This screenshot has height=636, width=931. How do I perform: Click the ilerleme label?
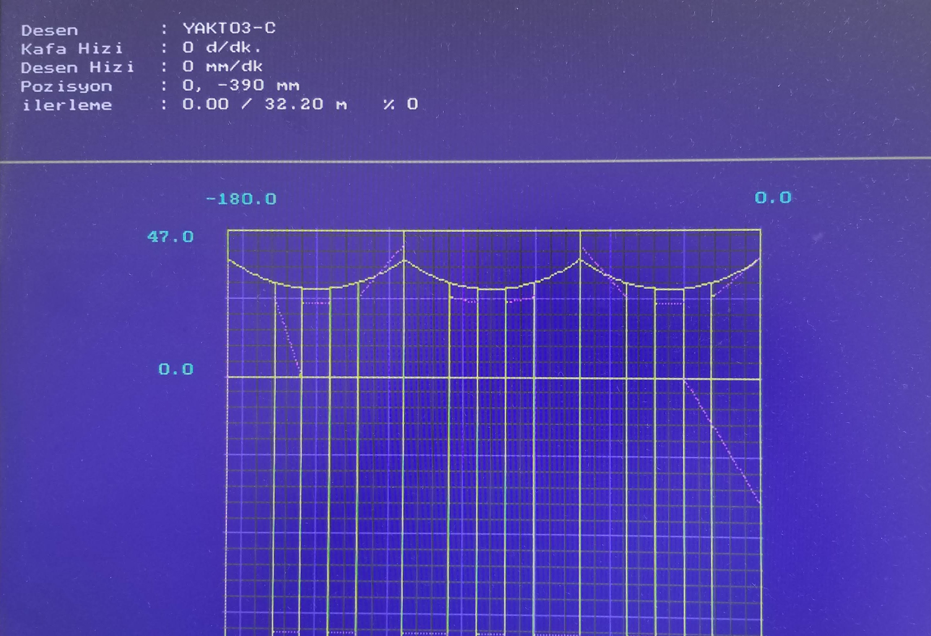[x=67, y=105]
